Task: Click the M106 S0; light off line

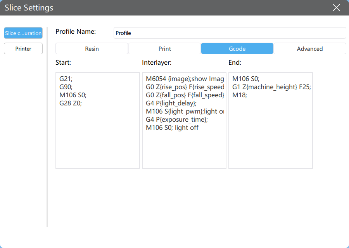Action: tap(172, 127)
